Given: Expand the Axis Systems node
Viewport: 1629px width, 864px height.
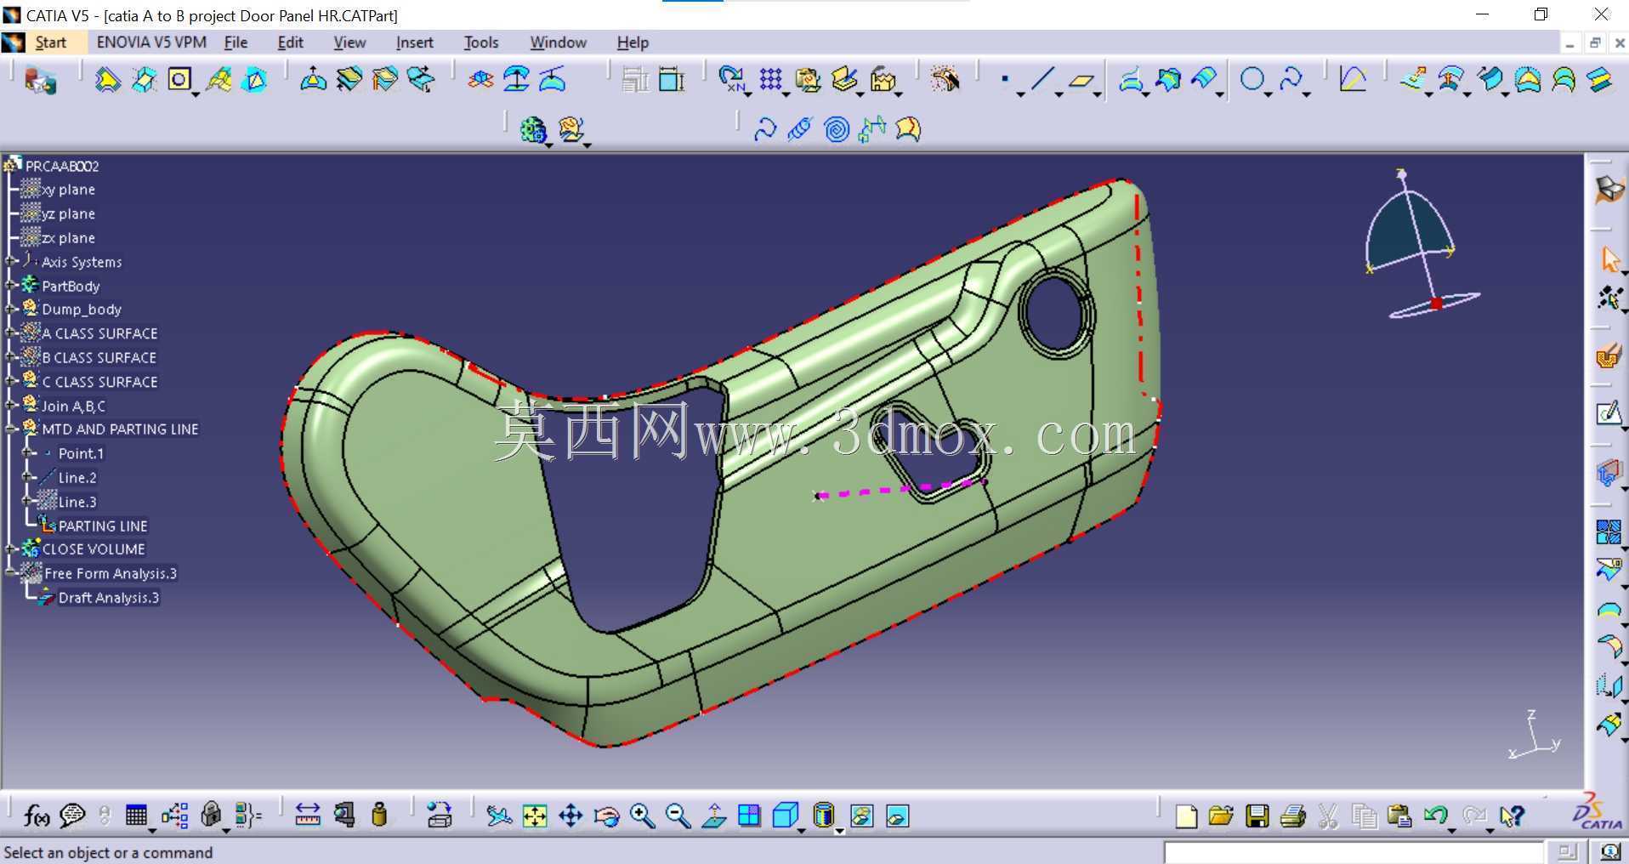Looking at the screenshot, I should click(11, 262).
